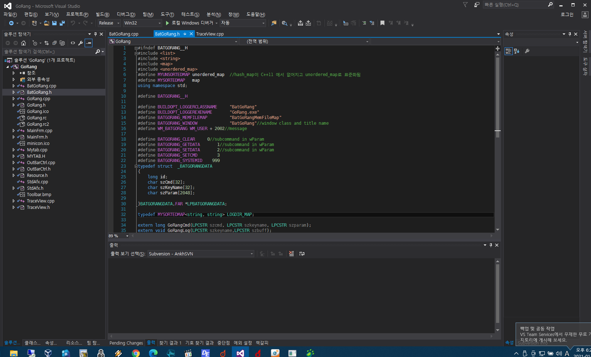Click Clear All icon in Output panel

292,254
